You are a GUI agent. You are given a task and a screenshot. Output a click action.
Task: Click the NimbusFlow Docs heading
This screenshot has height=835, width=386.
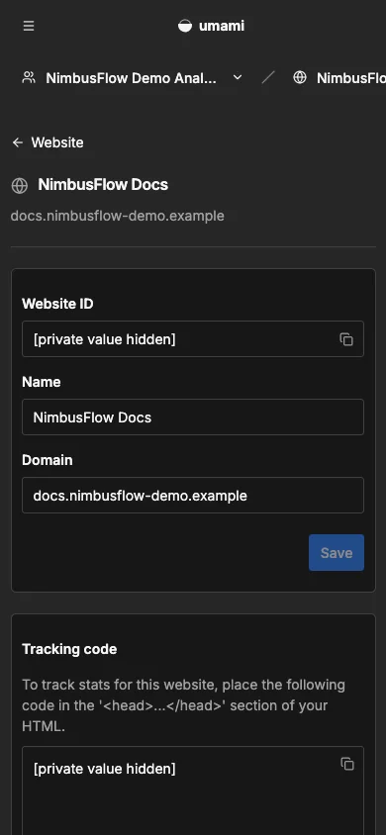pos(103,185)
